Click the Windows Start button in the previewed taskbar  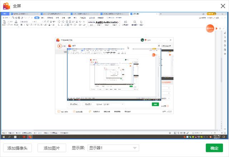tap(4, 137)
